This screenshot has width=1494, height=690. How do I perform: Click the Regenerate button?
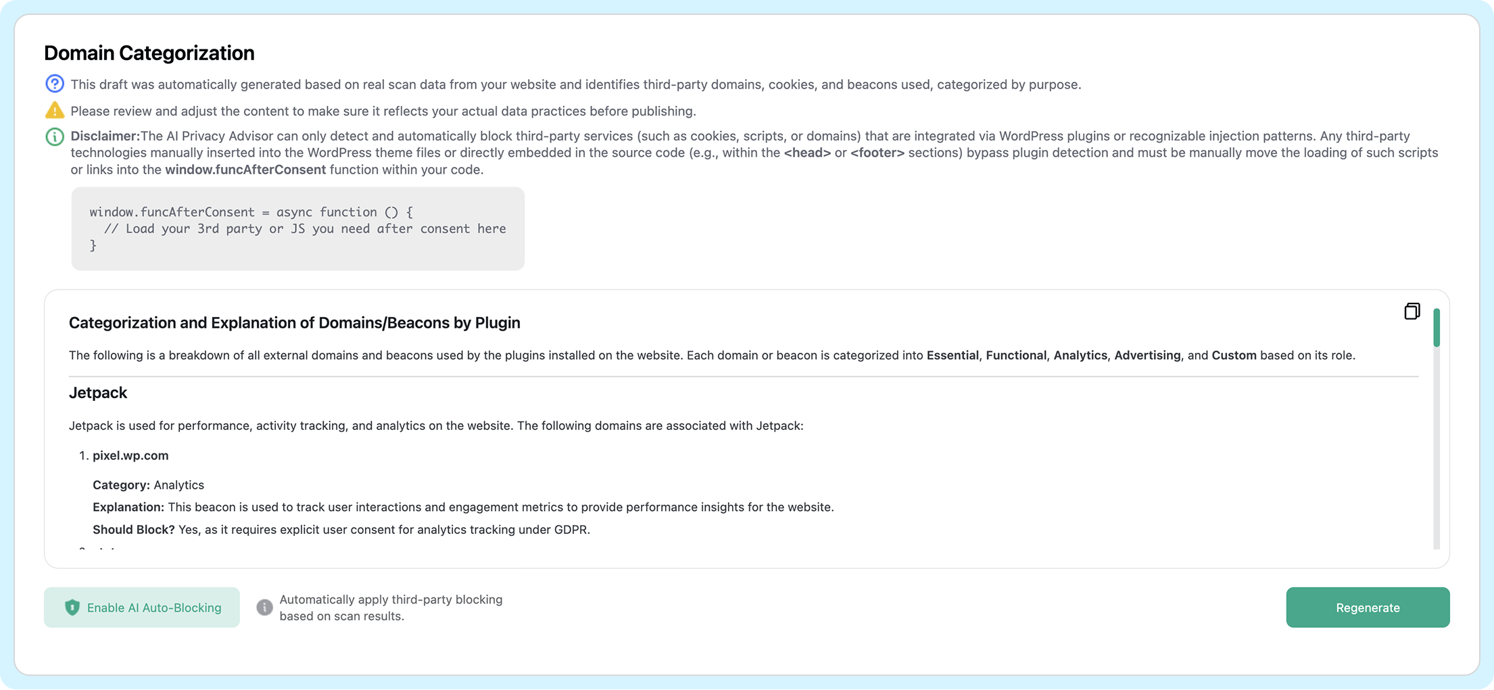click(x=1368, y=607)
